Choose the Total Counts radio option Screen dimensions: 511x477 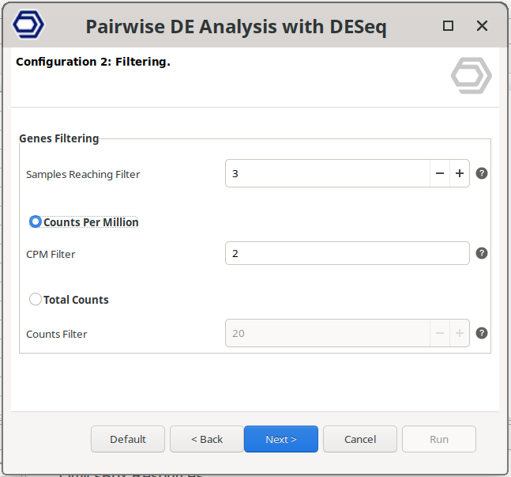36,300
